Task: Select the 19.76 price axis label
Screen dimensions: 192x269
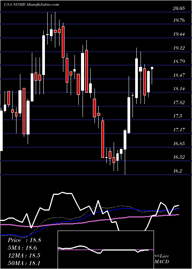Action: coord(179,20)
